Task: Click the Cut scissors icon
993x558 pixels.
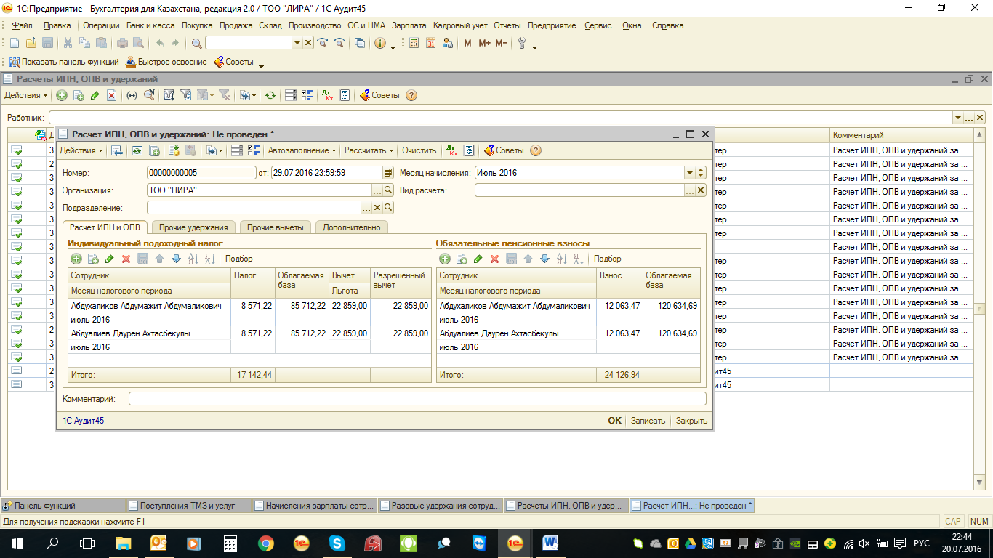Action: 68,43
